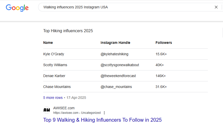Image resolution: width=223 pixels, height=127 pixels.
Task: Click the AWISEE favicon icon
Action: [47, 110]
